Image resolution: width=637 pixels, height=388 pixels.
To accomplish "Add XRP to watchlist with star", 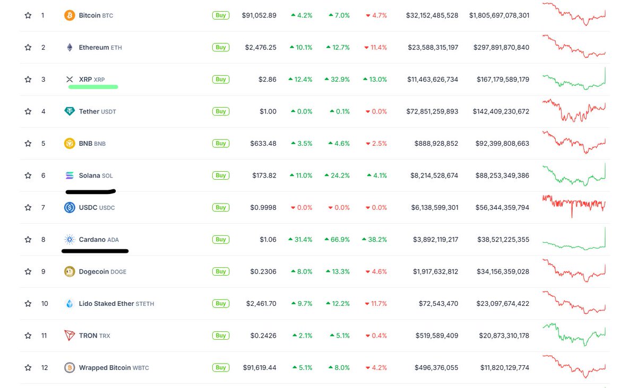I will pyautogui.click(x=28, y=80).
